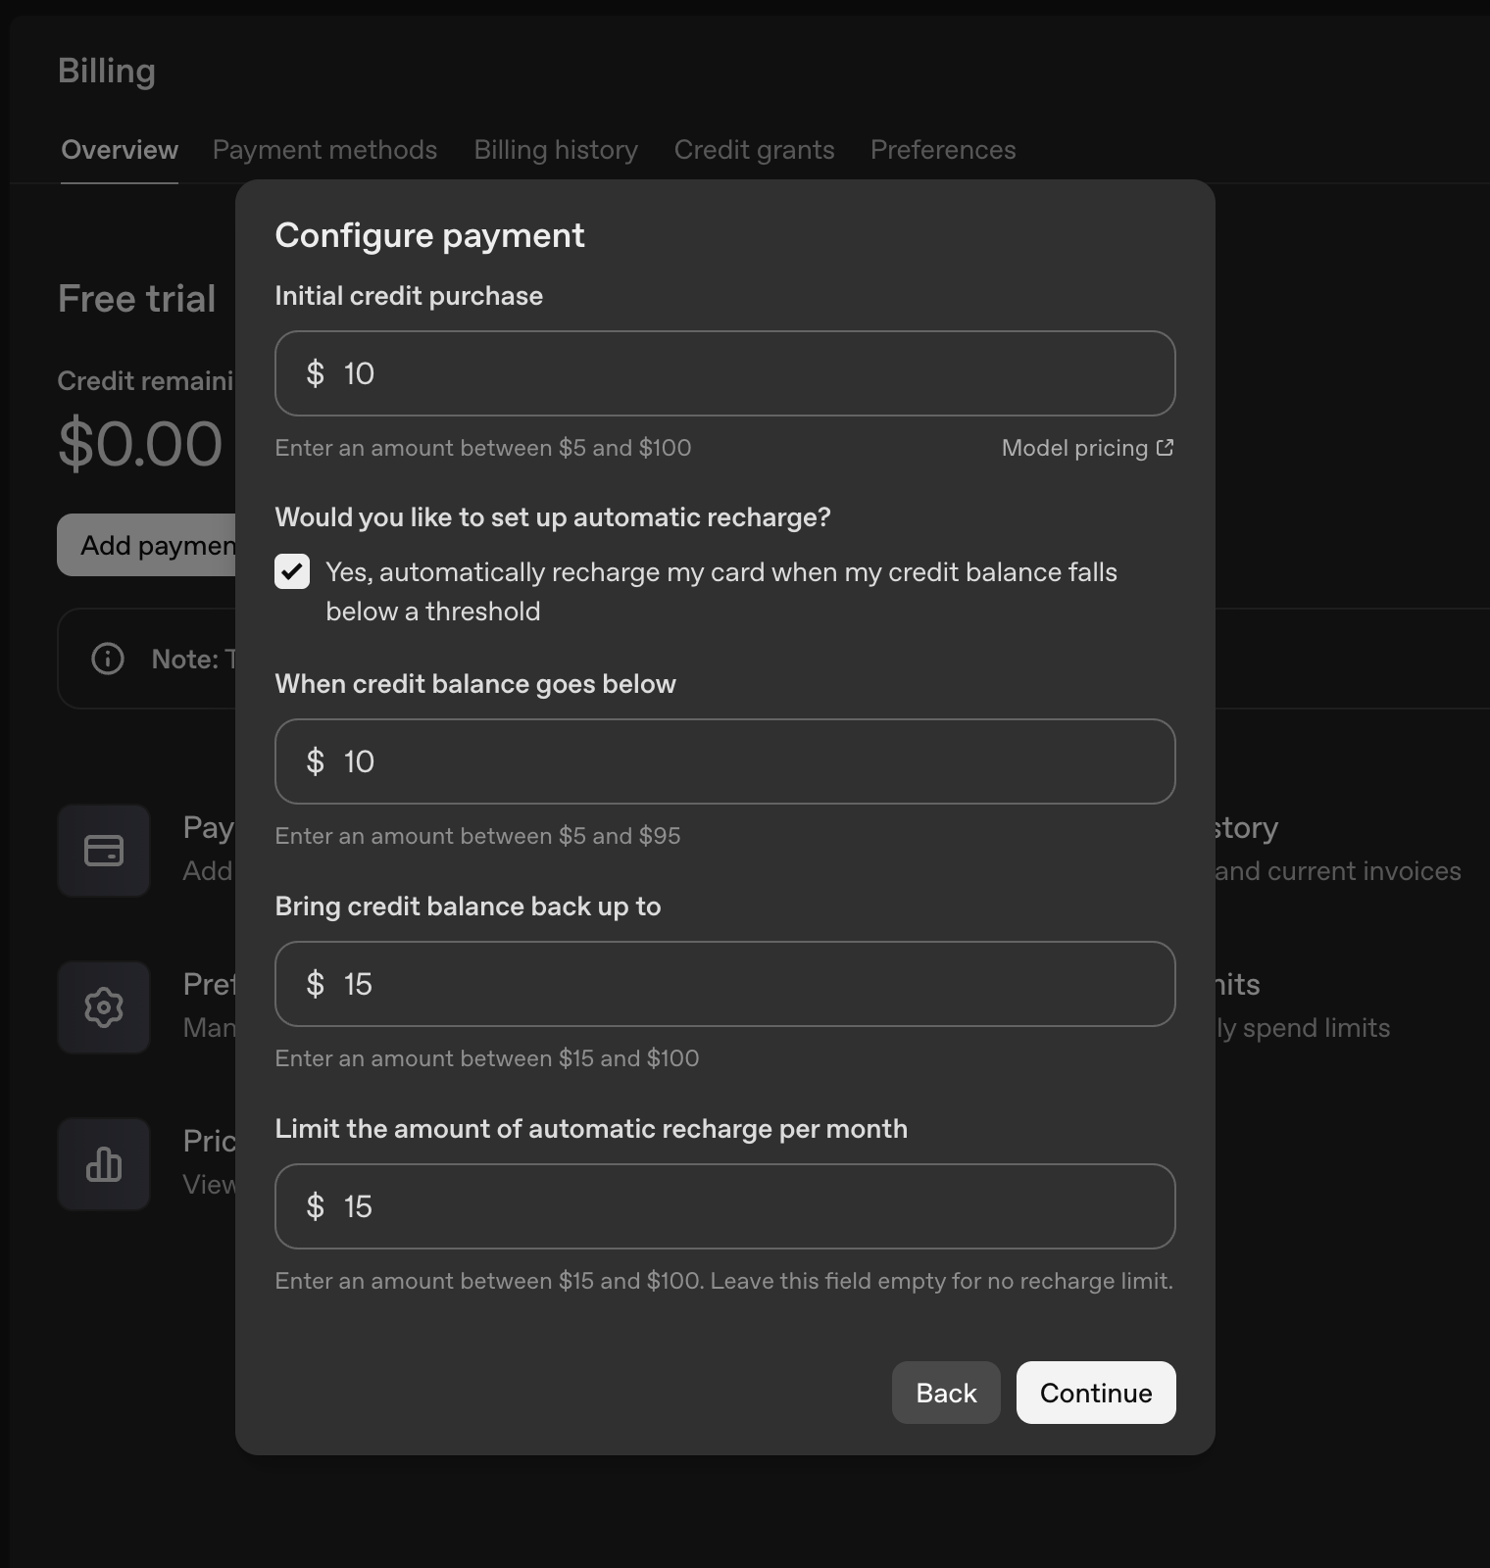The image size is (1490, 1568).
Task: Edit the monthly automatic recharge limit field
Action: [x=725, y=1206]
